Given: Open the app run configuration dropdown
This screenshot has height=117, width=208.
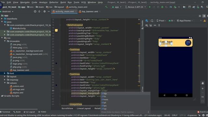Looking at the screenshot, I should (x=117, y=7).
